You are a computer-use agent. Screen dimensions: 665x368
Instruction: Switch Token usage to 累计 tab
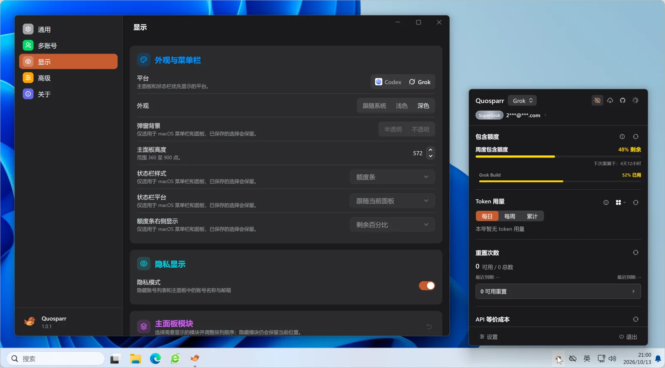point(532,216)
